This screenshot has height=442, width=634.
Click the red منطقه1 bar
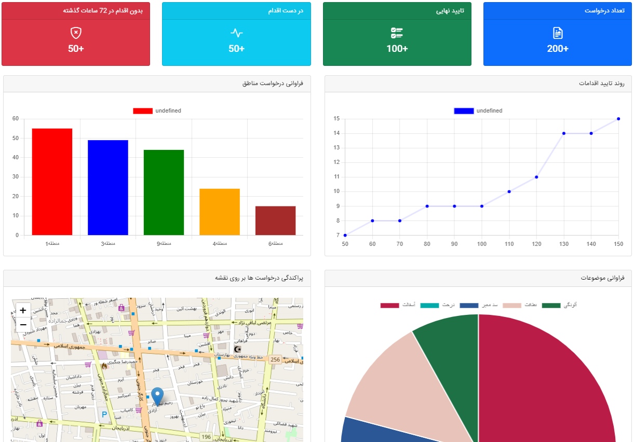(52, 182)
